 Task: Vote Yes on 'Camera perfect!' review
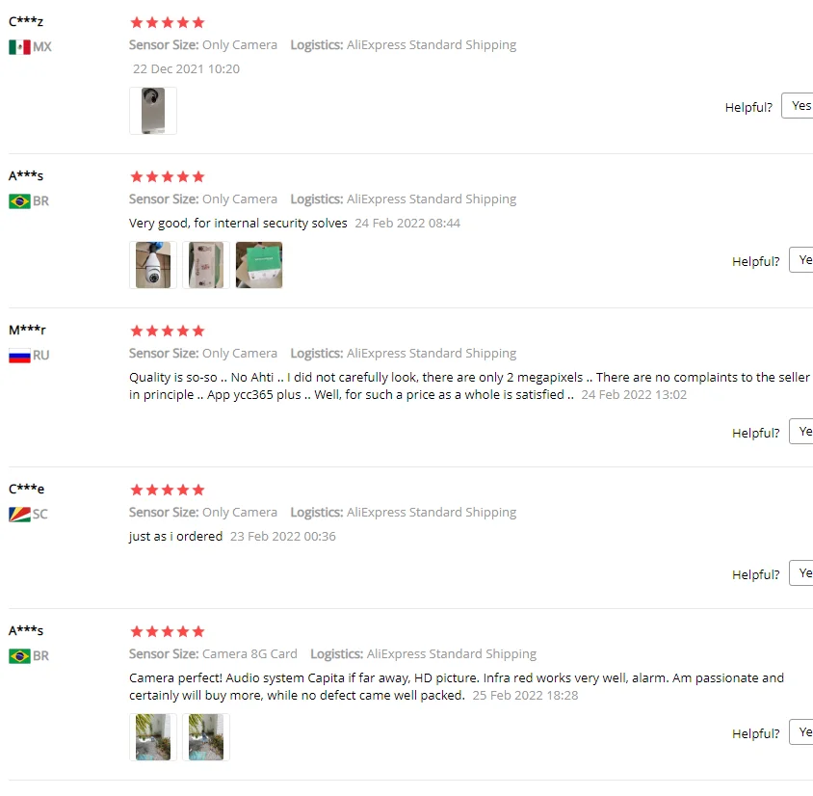801,732
